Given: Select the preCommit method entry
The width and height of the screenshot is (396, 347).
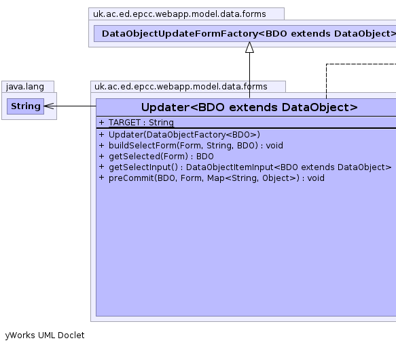Looking at the screenshot, I should point(217,178).
